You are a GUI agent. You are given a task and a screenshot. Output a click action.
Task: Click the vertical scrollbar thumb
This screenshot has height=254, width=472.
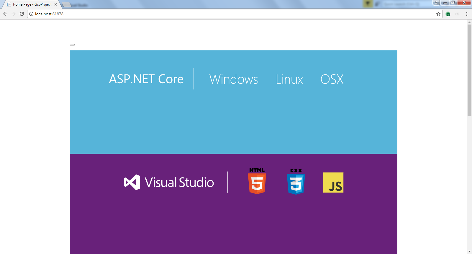pos(469,70)
